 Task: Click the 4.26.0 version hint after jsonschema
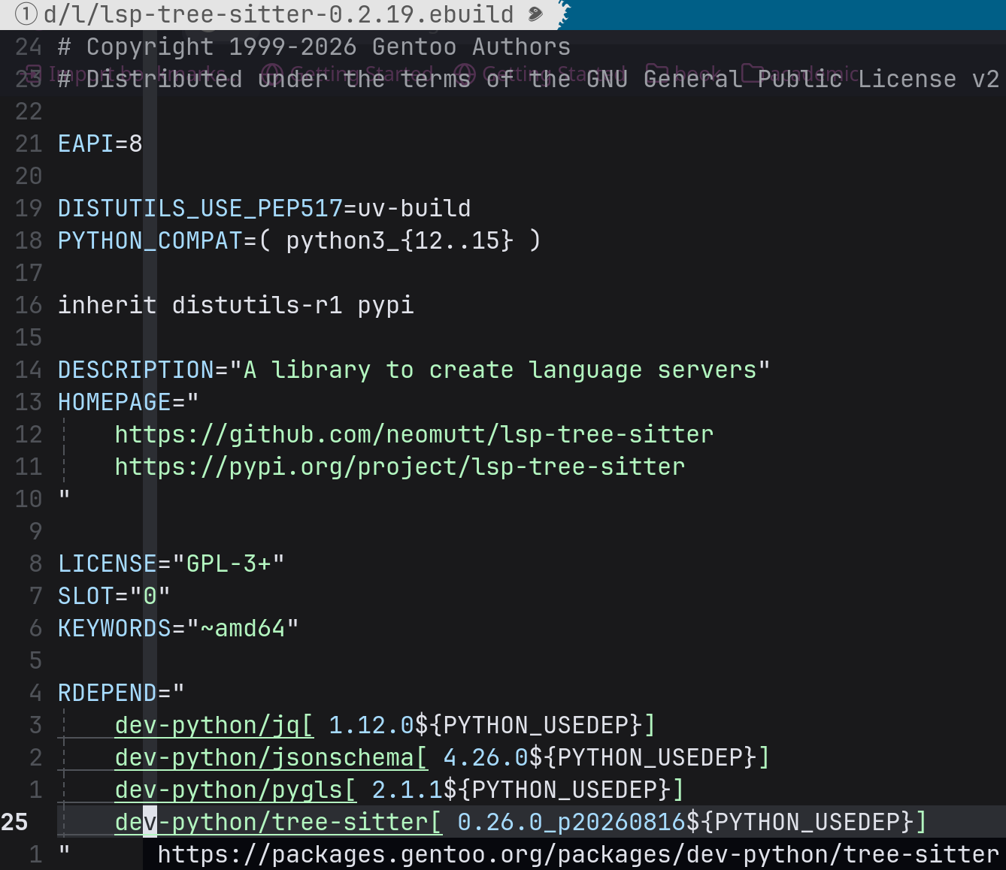(486, 757)
